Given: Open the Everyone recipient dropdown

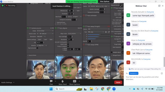Looking at the screenshot, I should pos(134,73).
